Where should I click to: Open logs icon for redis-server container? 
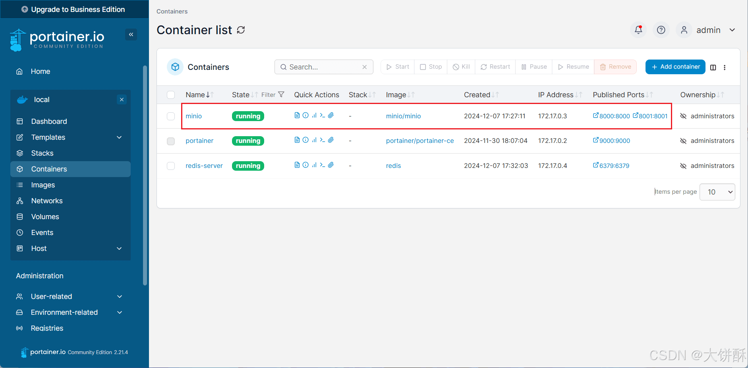297,165
